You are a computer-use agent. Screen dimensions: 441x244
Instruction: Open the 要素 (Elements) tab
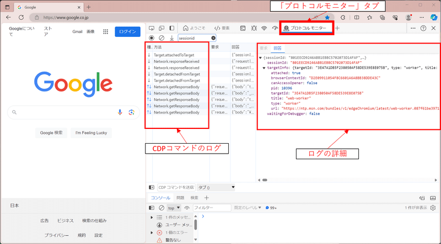tap(222, 28)
